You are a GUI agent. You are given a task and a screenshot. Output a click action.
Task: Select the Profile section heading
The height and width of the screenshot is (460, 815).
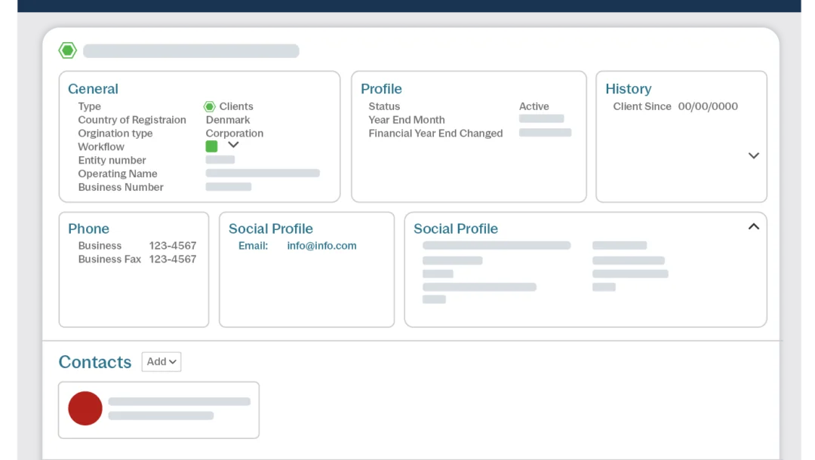381,89
